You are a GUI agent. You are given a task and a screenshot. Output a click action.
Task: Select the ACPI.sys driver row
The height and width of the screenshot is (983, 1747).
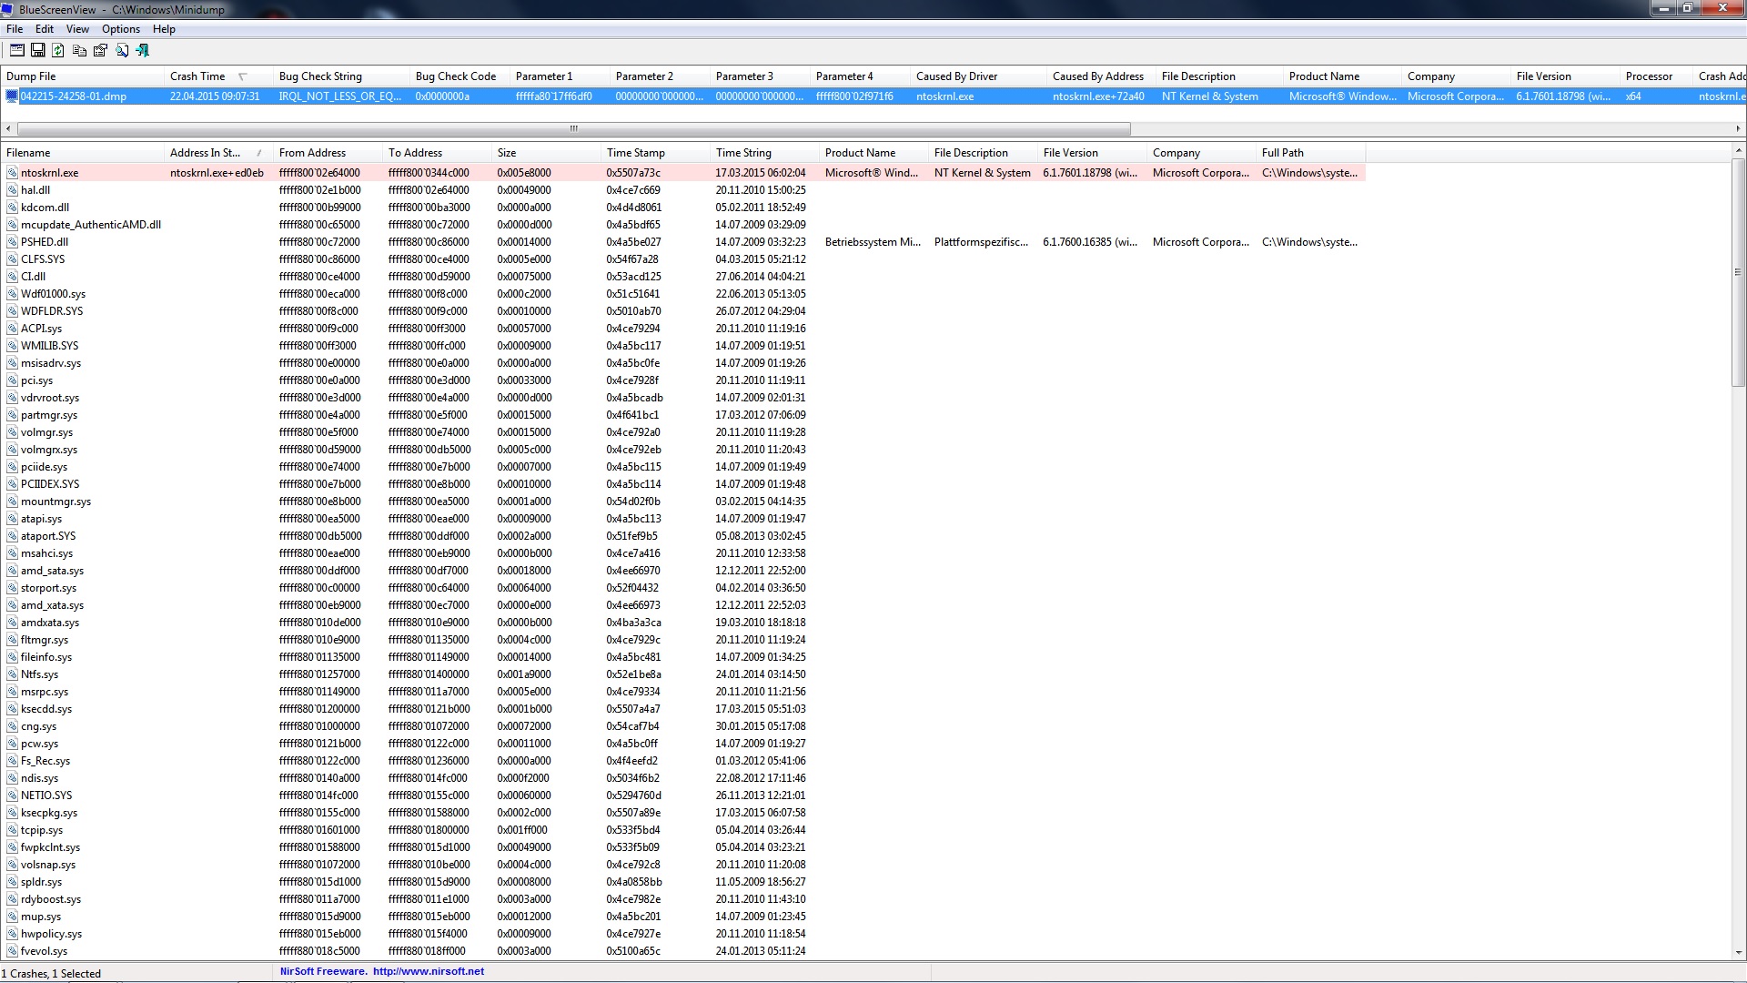pyautogui.click(x=682, y=328)
